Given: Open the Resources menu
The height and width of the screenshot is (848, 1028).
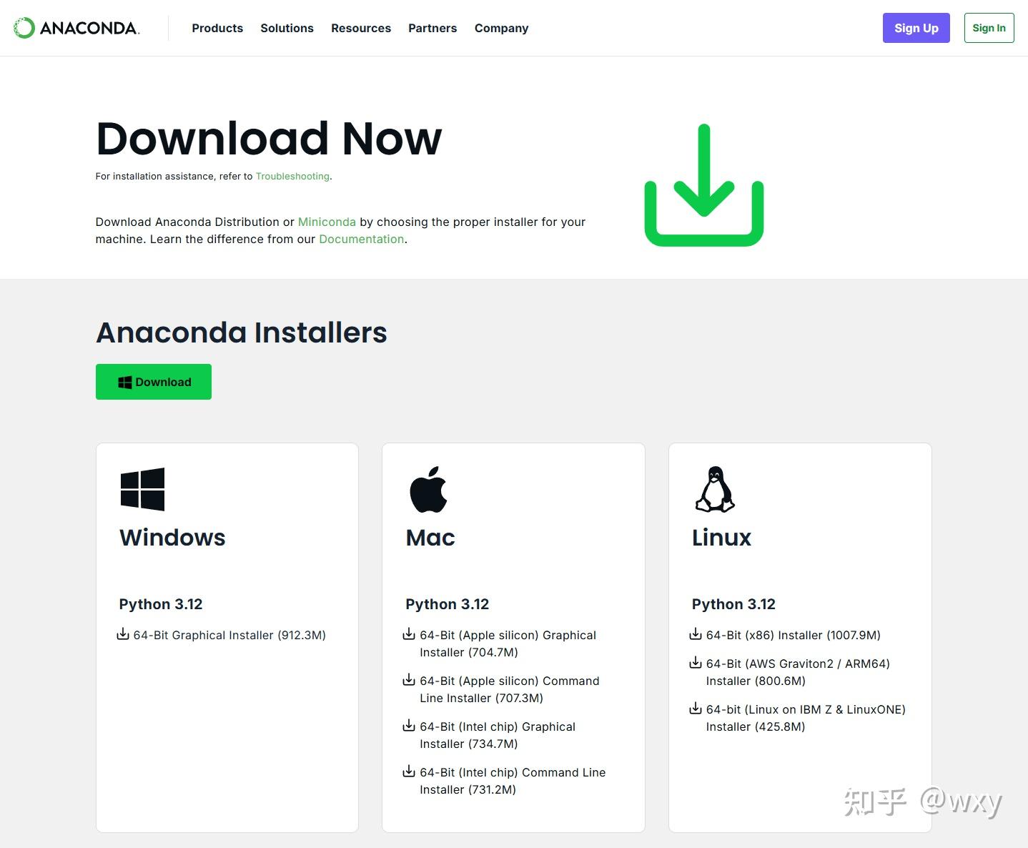Looking at the screenshot, I should coord(361,28).
